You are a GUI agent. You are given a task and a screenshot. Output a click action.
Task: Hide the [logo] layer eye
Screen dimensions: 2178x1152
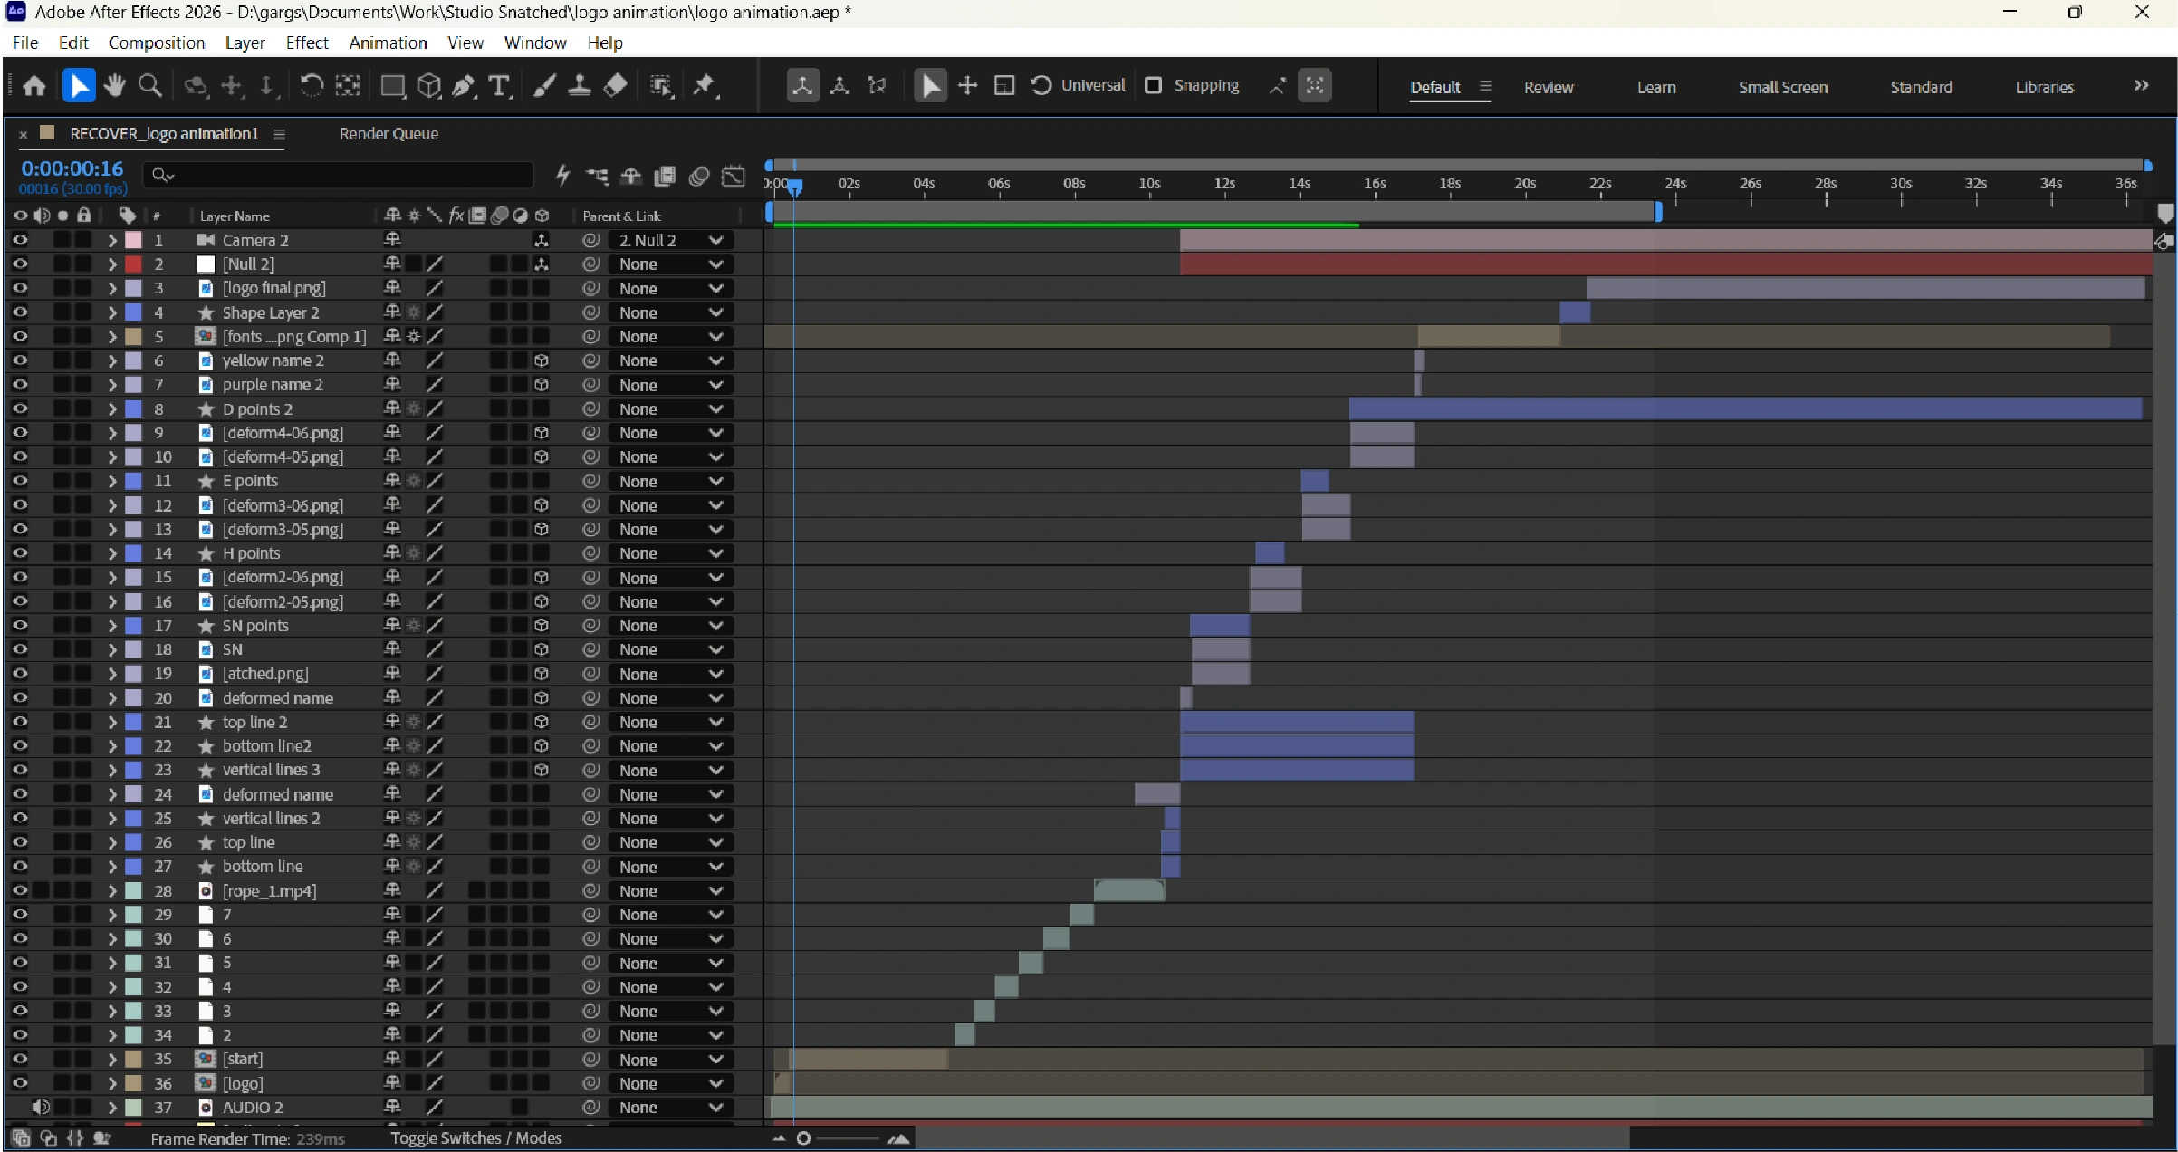click(x=19, y=1083)
